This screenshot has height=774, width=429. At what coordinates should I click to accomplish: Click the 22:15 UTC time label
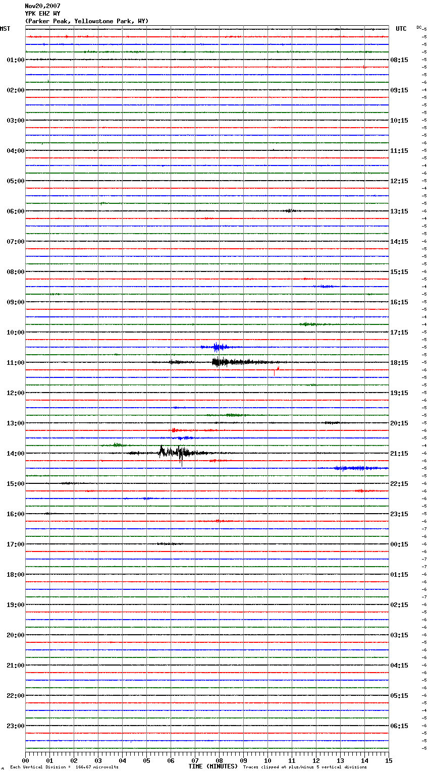coord(399,484)
